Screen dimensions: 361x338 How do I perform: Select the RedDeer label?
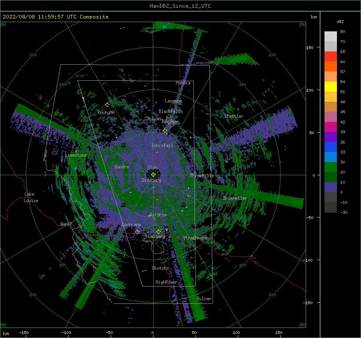tap(170, 122)
